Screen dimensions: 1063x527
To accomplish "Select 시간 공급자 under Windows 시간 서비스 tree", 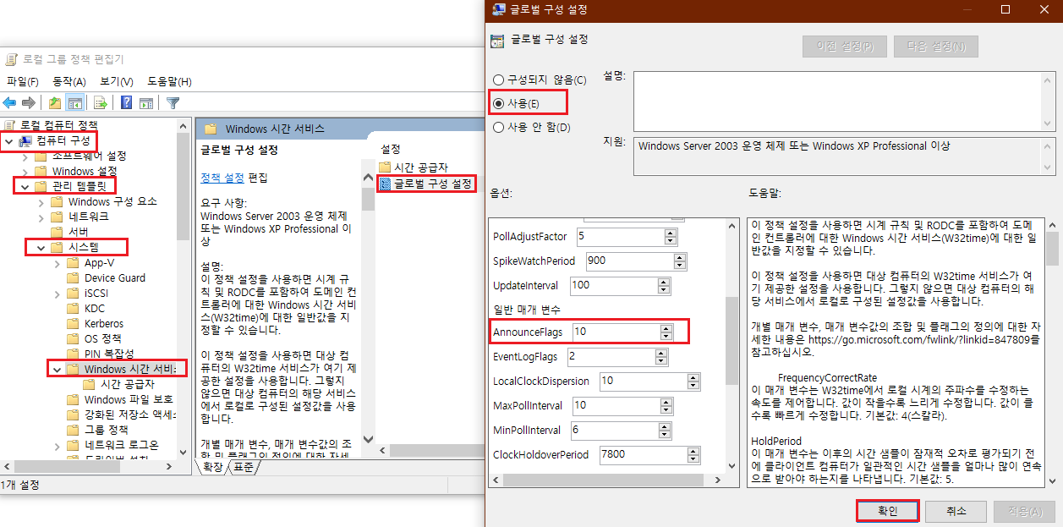I will [x=127, y=384].
